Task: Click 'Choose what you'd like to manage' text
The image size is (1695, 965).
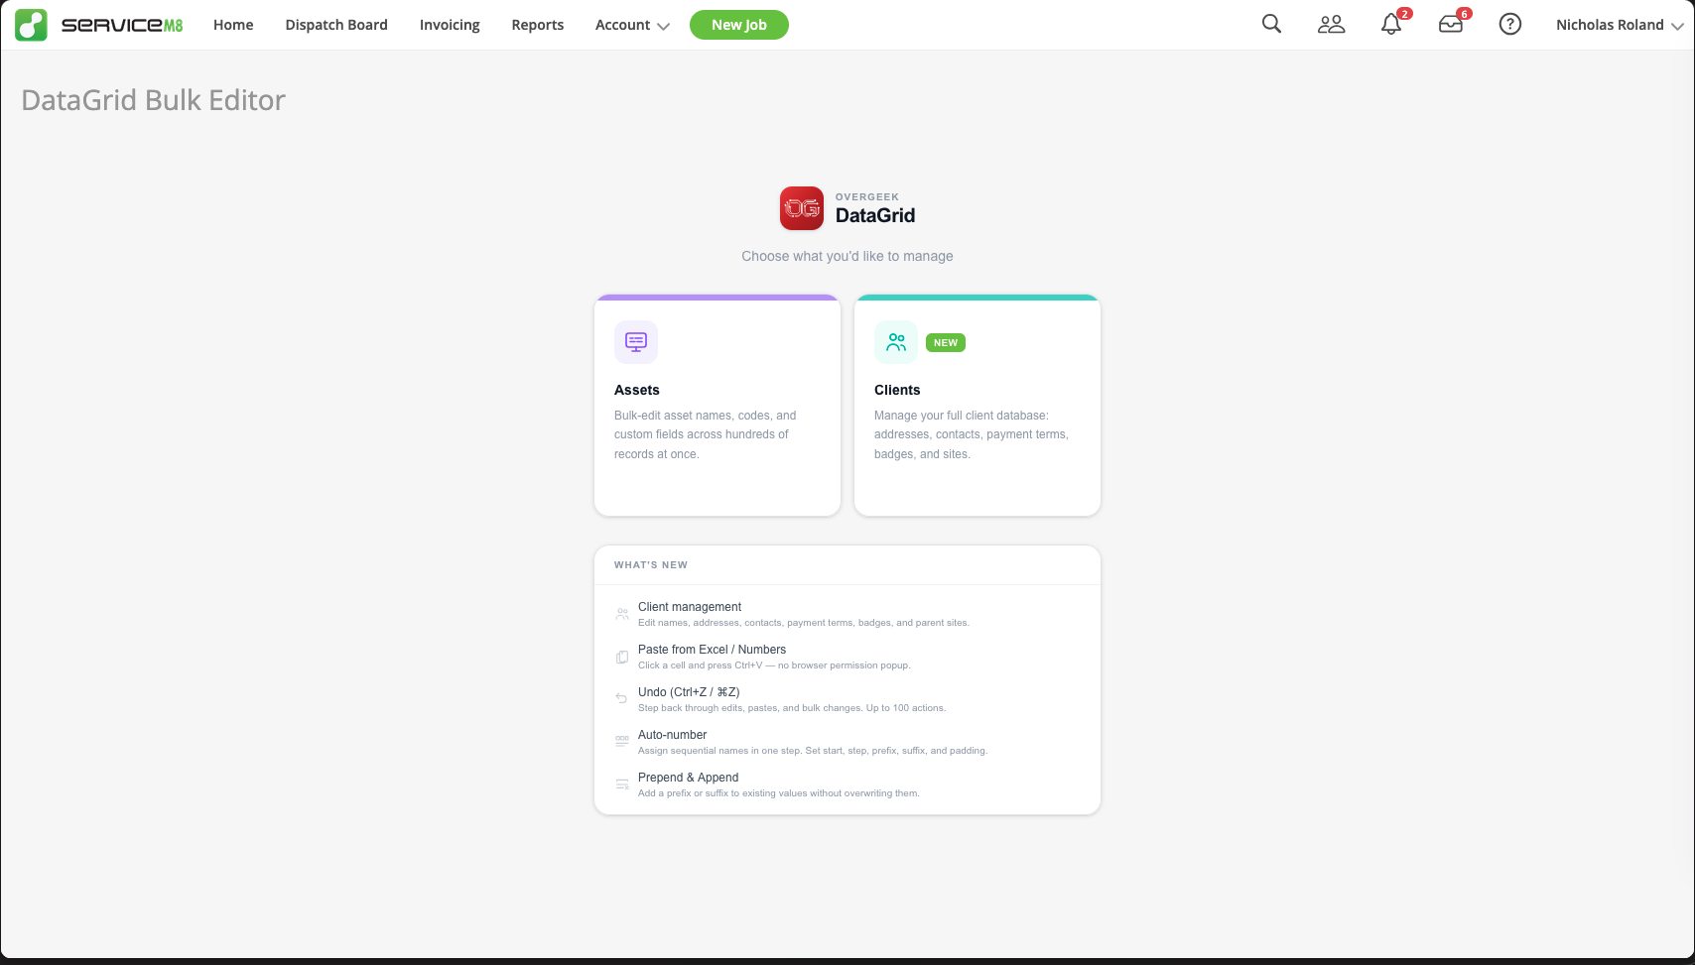Action: (847, 256)
